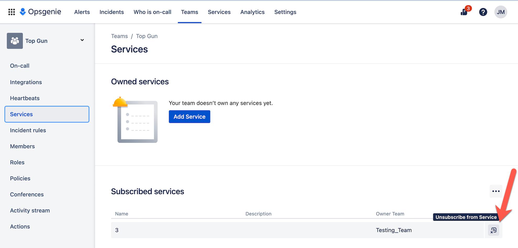The image size is (518, 248).
Task: Open the Atlassian app switcher grid
Action: [x=12, y=12]
